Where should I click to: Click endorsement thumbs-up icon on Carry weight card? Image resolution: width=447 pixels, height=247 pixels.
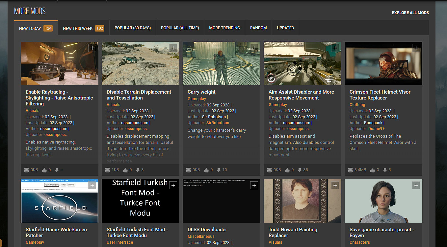click(206, 170)
